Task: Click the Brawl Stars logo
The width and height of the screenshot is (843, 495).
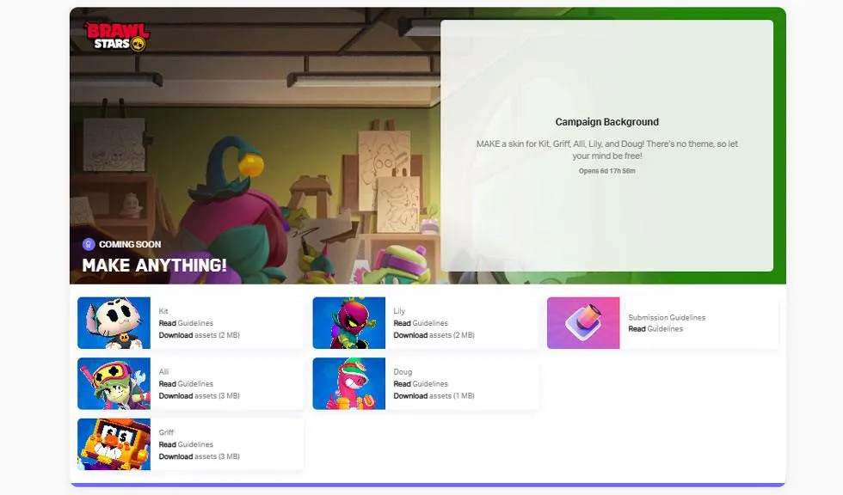Action: [117, 36]
